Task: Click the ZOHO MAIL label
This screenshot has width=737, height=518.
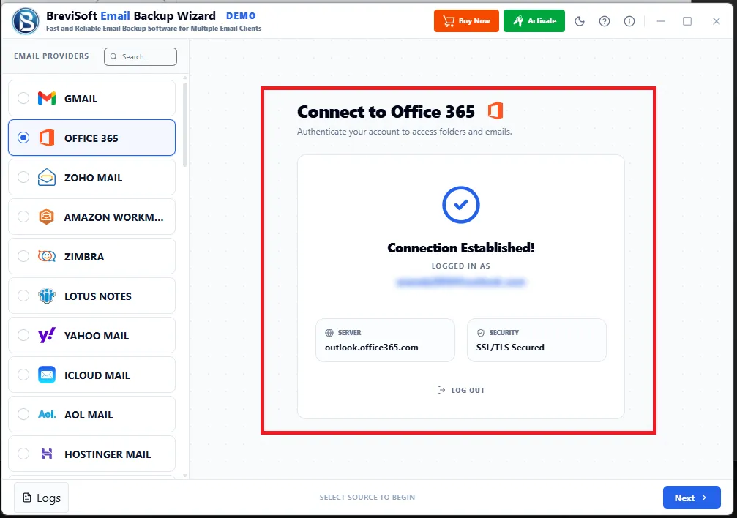Action: [93, 178]
